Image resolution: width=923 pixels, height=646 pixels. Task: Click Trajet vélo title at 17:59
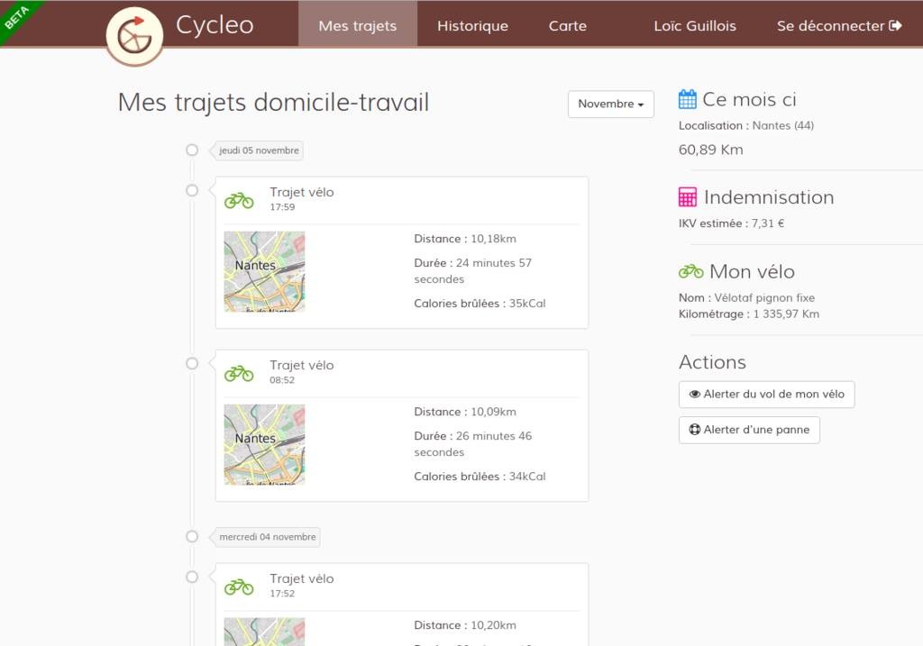[x=301, y=193]
